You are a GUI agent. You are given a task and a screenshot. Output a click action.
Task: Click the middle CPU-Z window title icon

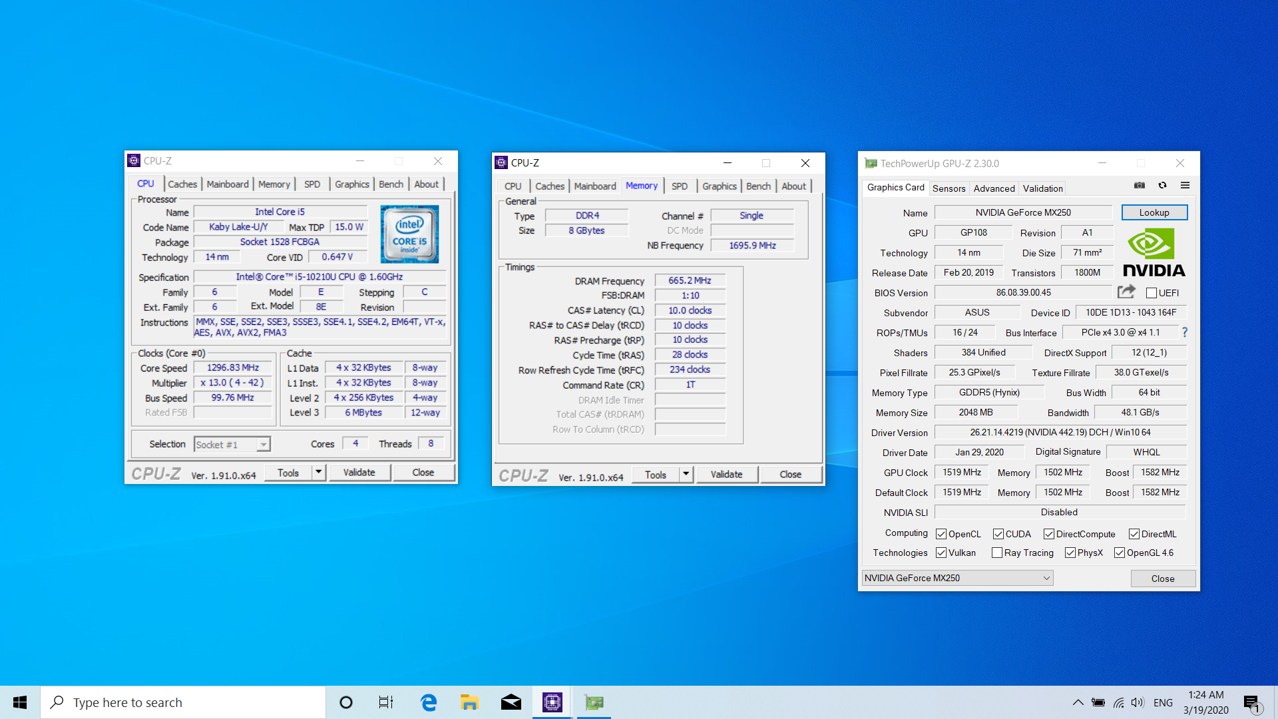(501, 162)
